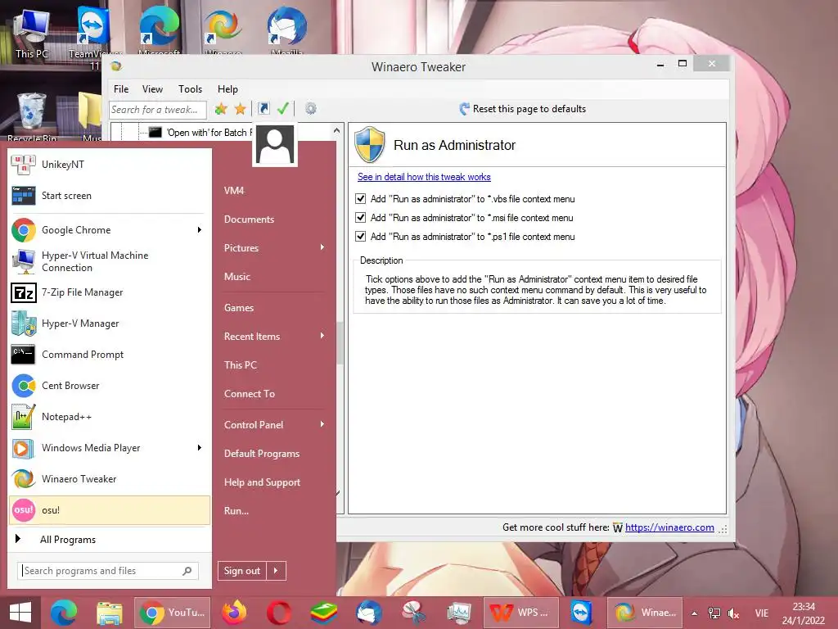
Task: Expand All Programs in Start menu
Action: (110, 540)
